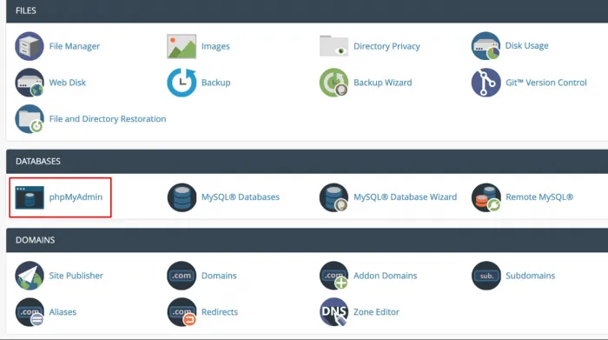Go to the Web Disk link
Screen dimensions: 608x340
click(x=68, y=83)
